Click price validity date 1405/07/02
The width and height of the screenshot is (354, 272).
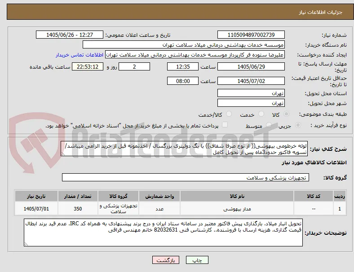coord(251,81)
